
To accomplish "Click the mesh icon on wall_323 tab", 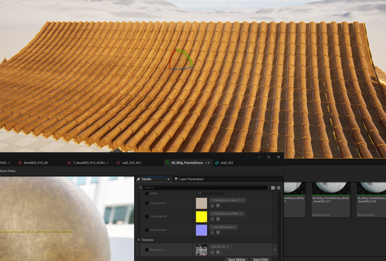I will tap(217, 163).
